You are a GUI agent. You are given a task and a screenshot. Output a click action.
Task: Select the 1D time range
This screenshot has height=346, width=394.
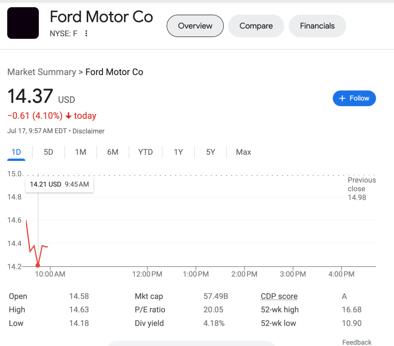[16, 152]
